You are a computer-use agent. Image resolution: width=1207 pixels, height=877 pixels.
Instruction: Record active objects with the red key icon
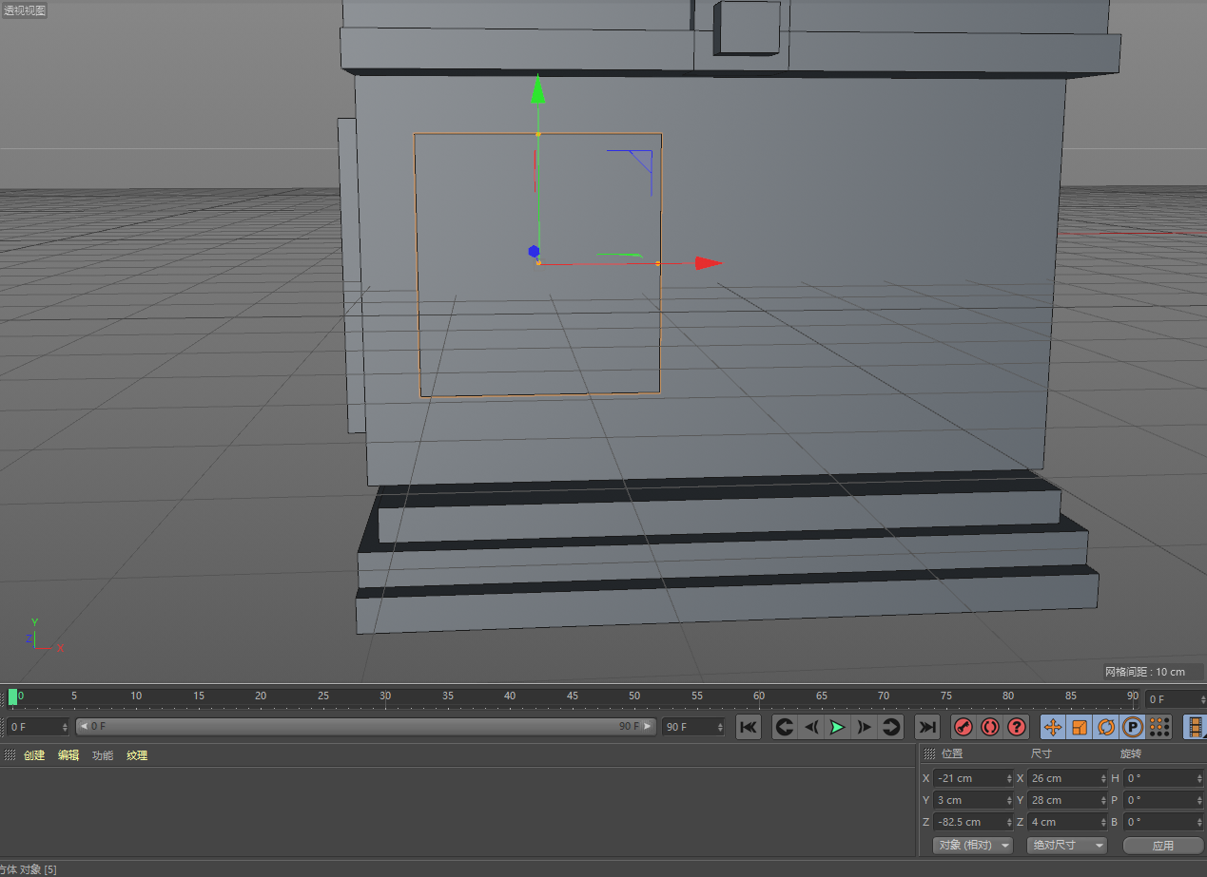(x=964, y=727)
